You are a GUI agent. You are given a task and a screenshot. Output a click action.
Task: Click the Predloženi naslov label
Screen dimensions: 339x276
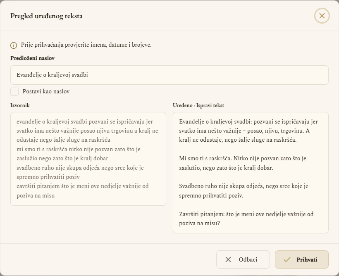coord(32,58)
